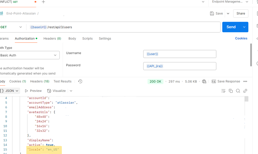Click the "displayName" key in response
The height and width of the screenshot is (154, 258).
(39, 140)
